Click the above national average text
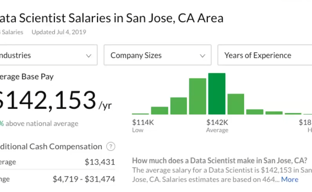The height and width of the screenshot is (192, 312). tap(42, 124)
